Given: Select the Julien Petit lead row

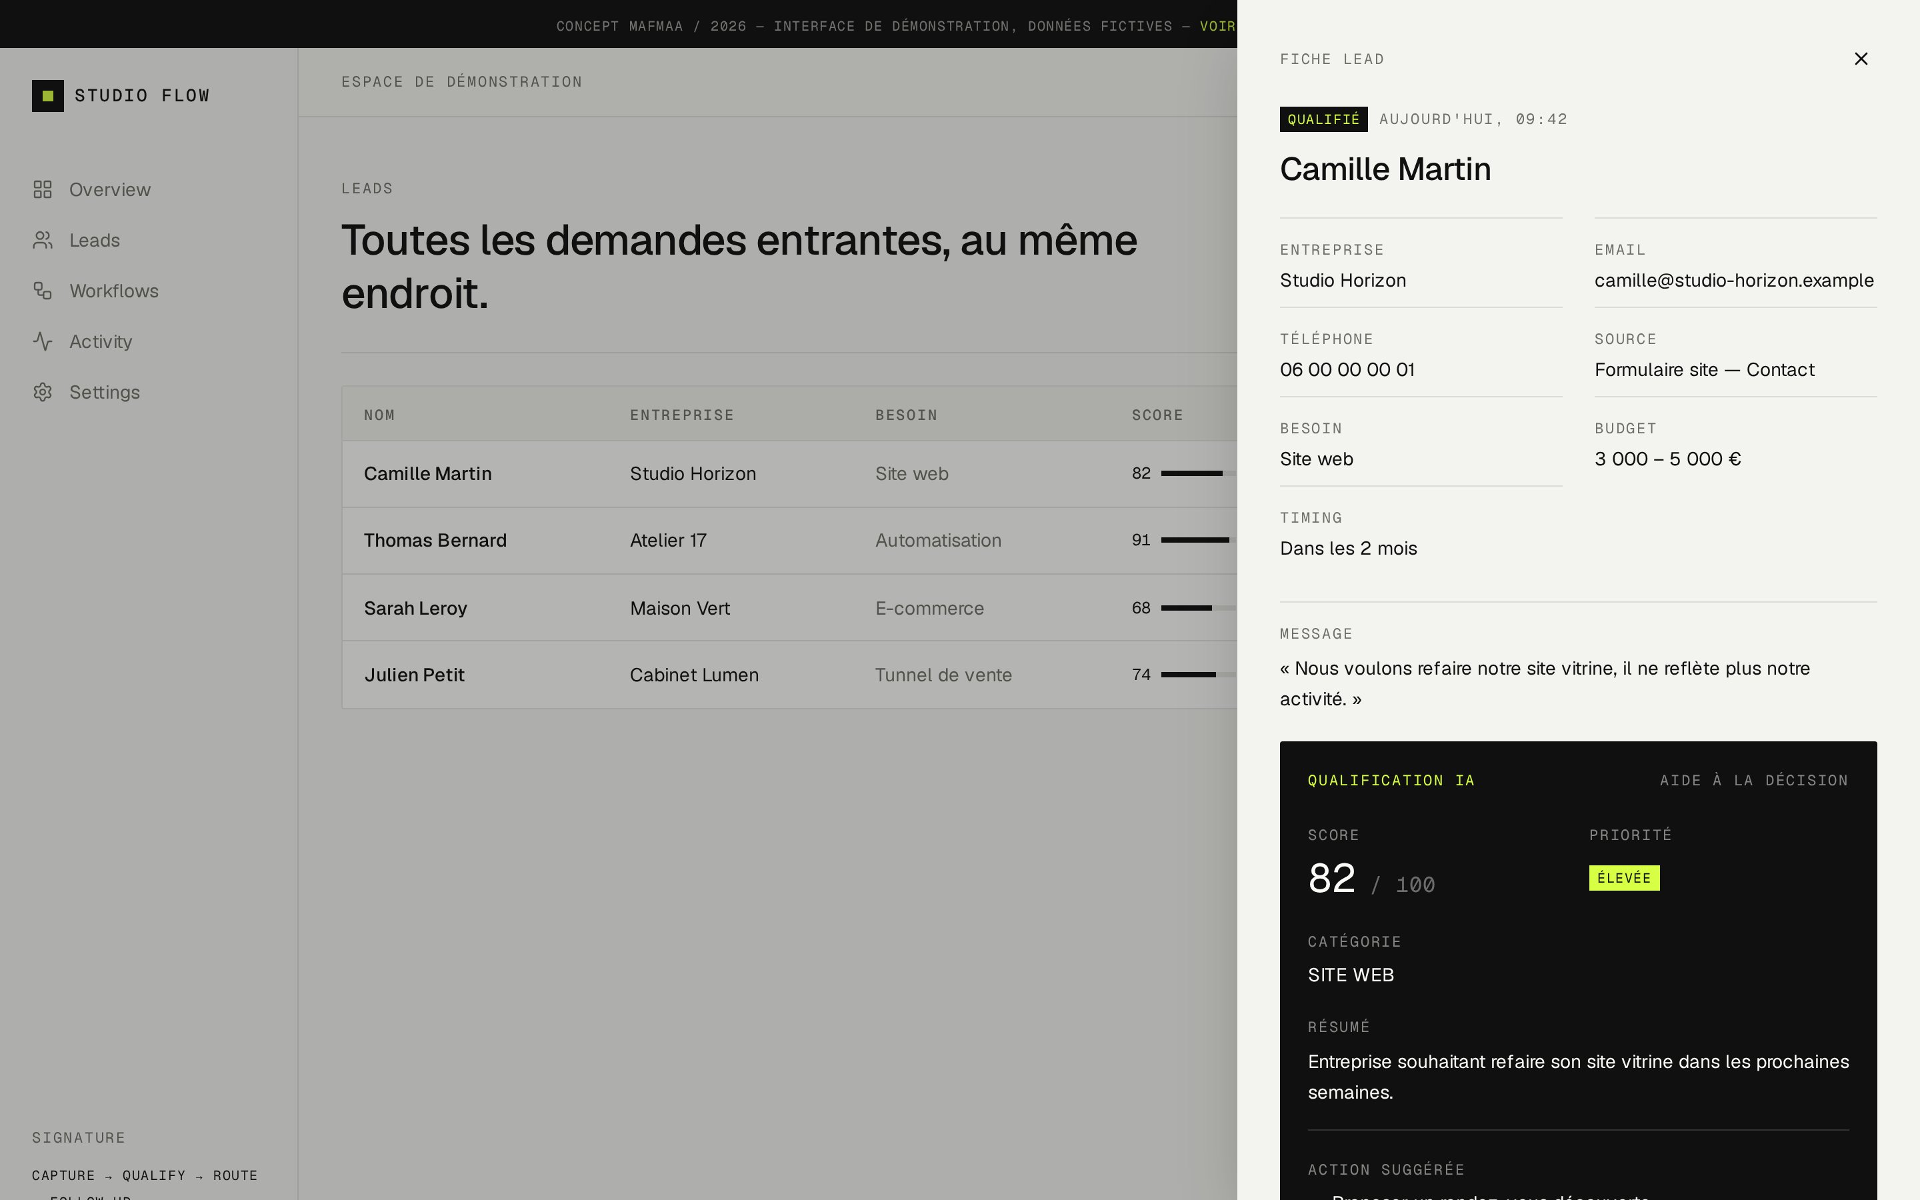Looking at the screenshot, I should tap(789, 675).
